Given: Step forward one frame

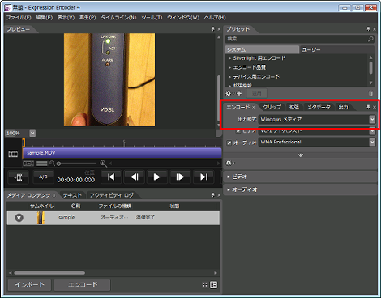Looking at the screenshot, I should 180,177.
